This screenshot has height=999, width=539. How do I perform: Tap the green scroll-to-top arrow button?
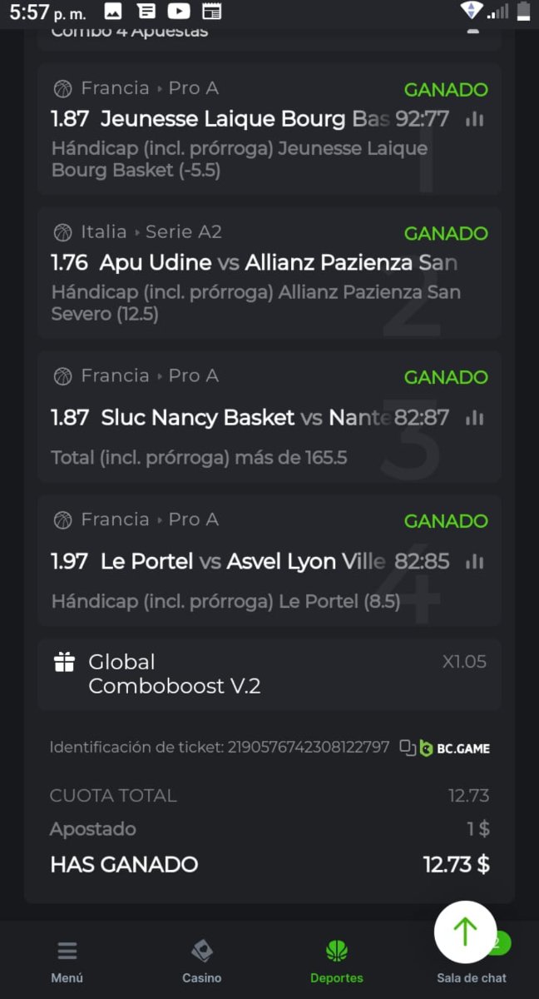(x=465, y=932)
